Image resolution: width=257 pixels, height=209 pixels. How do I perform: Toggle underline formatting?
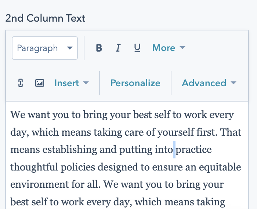pos(137,48)
